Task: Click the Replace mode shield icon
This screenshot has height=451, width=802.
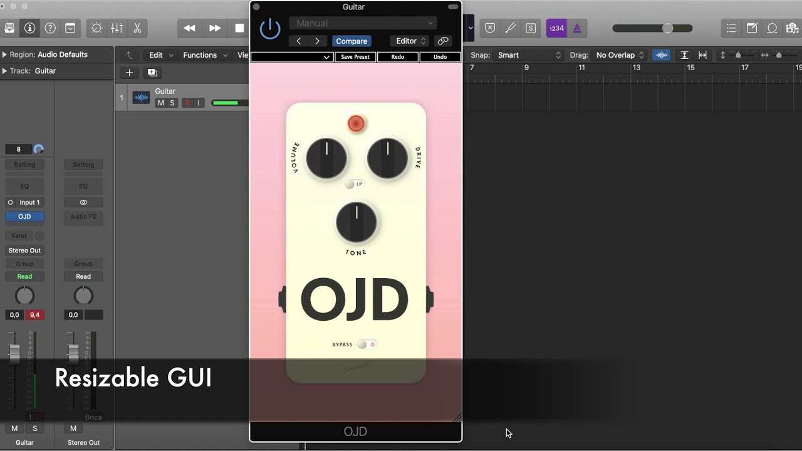Action: 490,28
